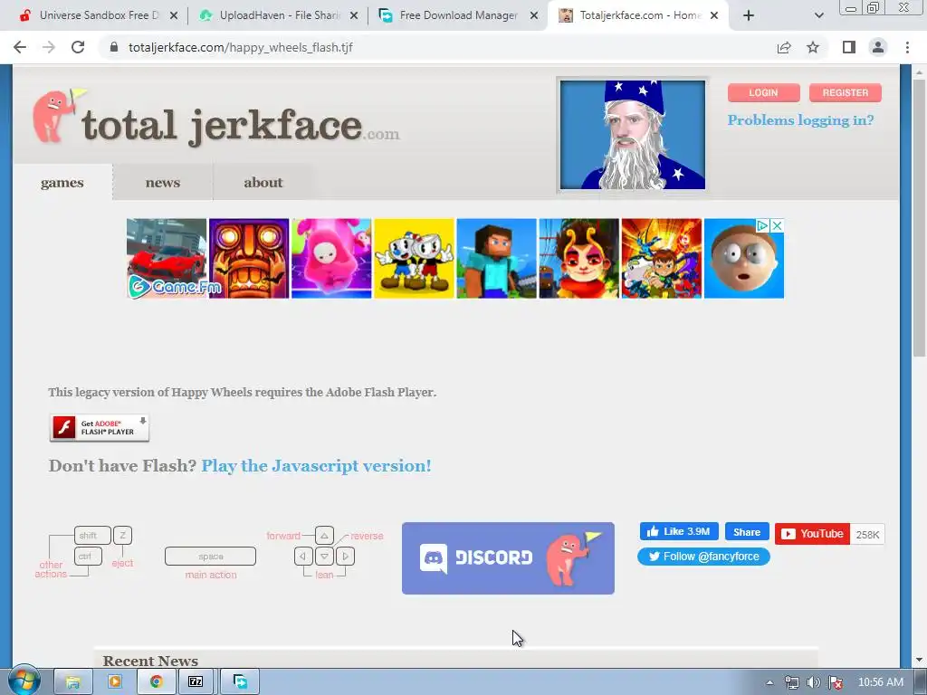The width and height of the screenshot is (927, 695).
Task: Close the Free Download Manager tab
Action: (x=534, y=15)
